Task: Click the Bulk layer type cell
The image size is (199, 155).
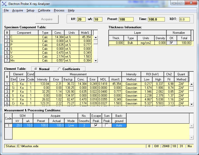Action: click(130, 43)
